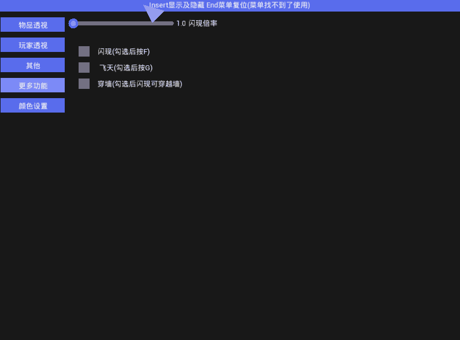Click the 飞天(勾选后按G) label text
Viewport: 460px width, 340px height.
click(125, 68)
